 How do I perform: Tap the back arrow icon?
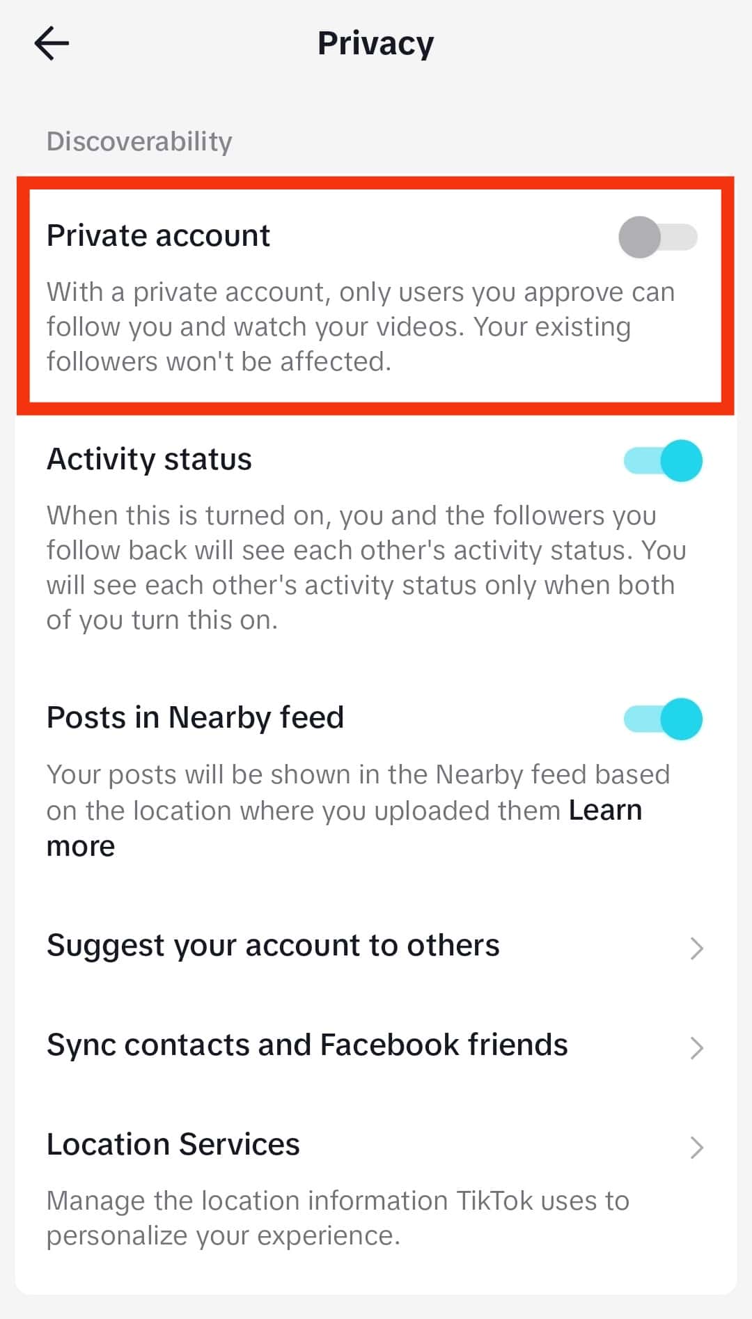pyautogui.click(x=52, y=43)
